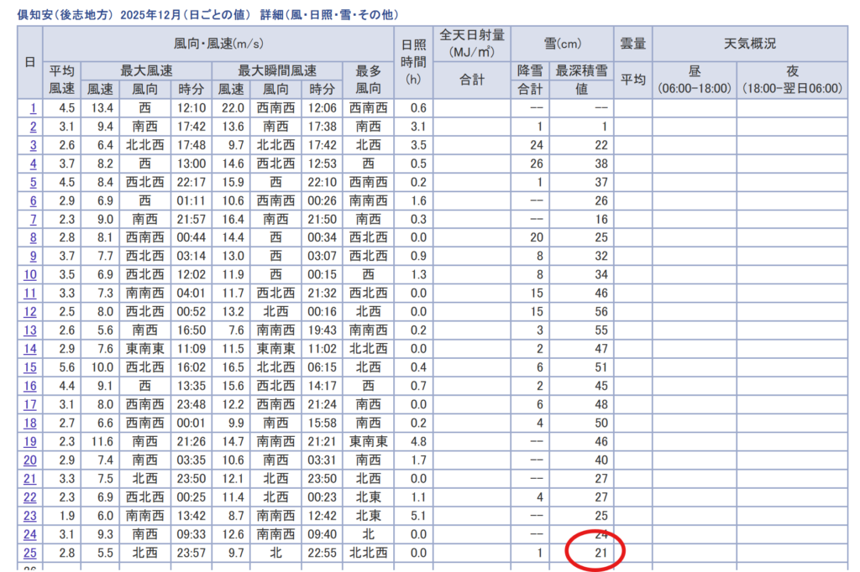Click the red-circled snow depth value 21
Screen dimensions: 860x572
click(x=600, y=552)
